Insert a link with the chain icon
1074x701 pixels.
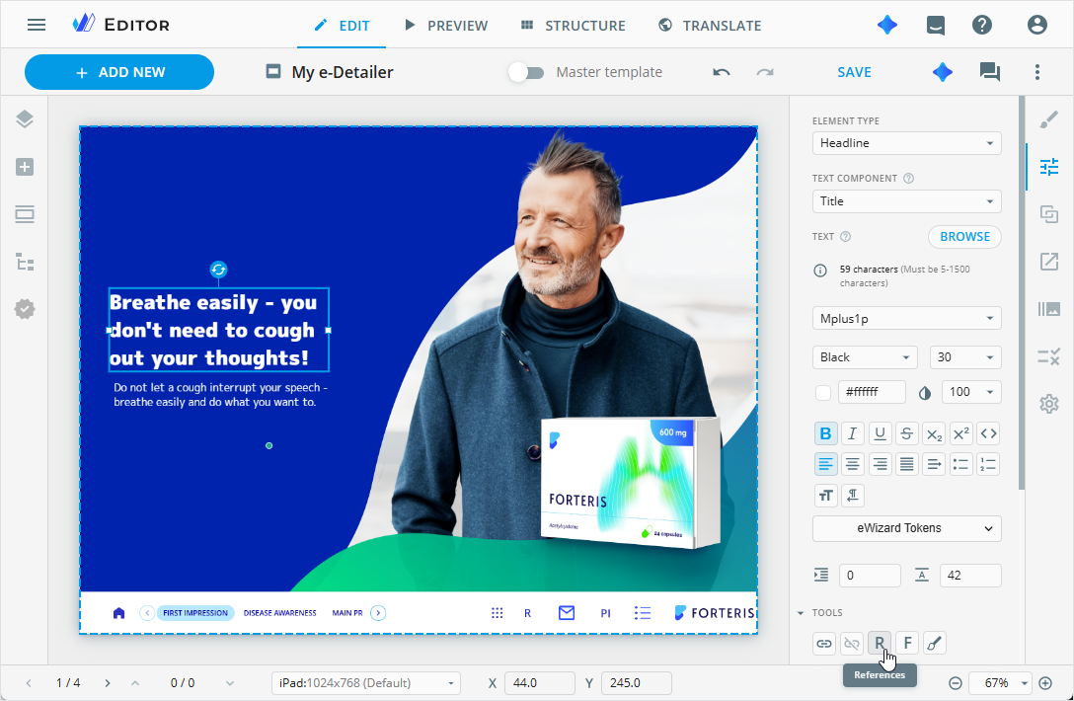(824, 644)
